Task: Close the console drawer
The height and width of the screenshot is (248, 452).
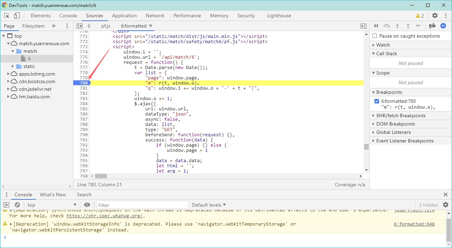Action: [445, 195]
